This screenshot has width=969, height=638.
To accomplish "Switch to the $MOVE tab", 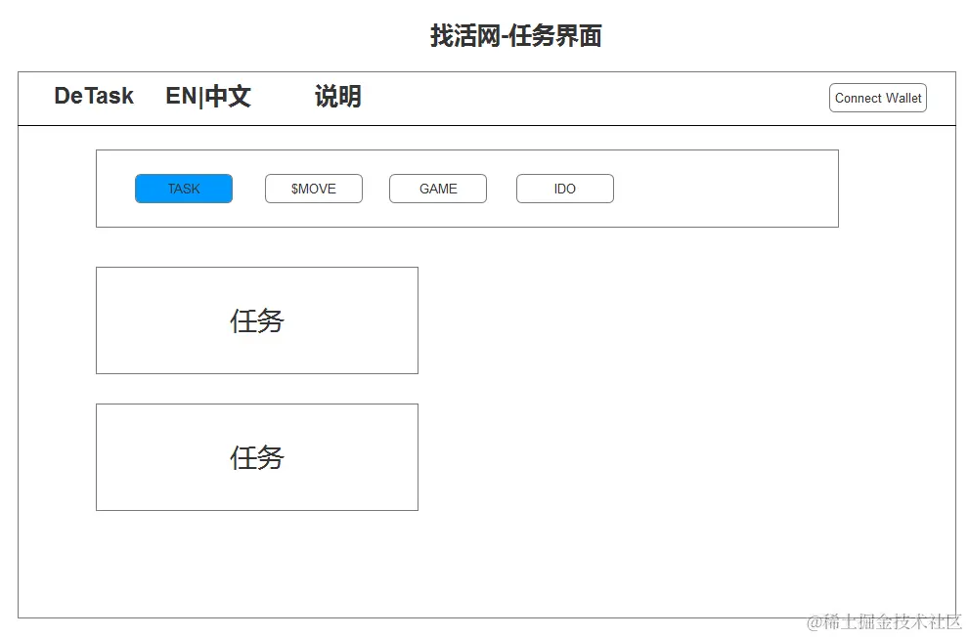I will (x=313, y=189).
